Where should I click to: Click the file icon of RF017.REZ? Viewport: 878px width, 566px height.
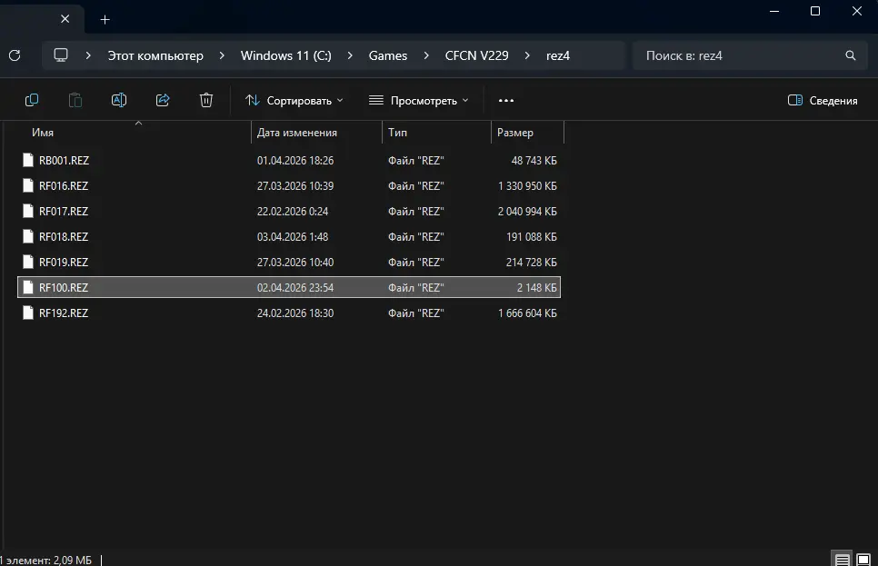28,211
